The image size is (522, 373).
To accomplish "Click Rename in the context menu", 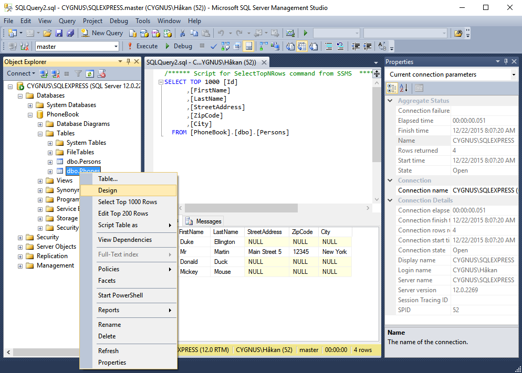I will pyautogui.click(x=128, y=324).
